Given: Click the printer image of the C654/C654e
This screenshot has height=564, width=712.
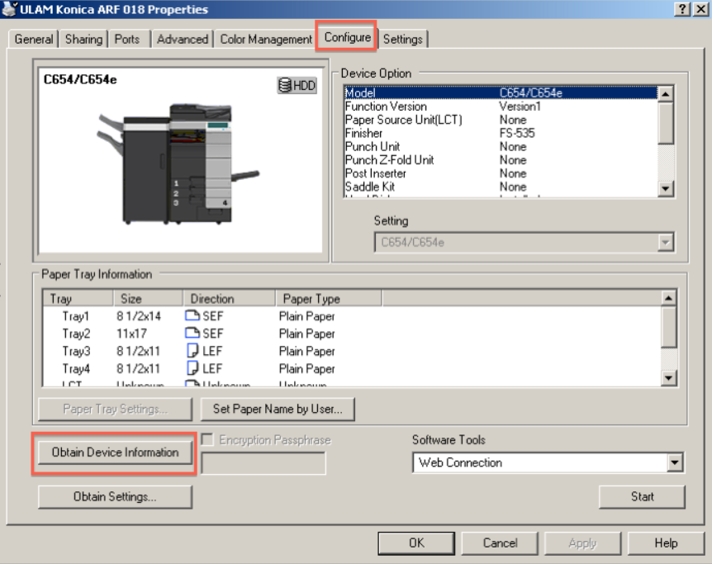Looking at the screenshot, I should point(178,164).
